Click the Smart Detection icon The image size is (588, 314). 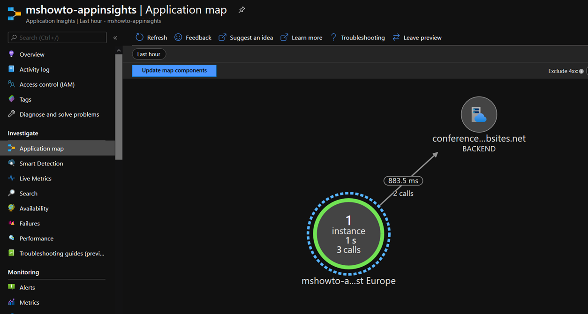(x=11, y=163)
